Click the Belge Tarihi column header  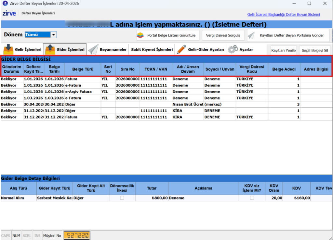54,69
